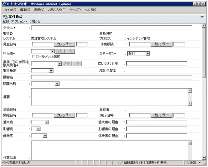Open the 案件種別 dropdown
This screenshot has width=208, height=167.
[x=51, y=71]
